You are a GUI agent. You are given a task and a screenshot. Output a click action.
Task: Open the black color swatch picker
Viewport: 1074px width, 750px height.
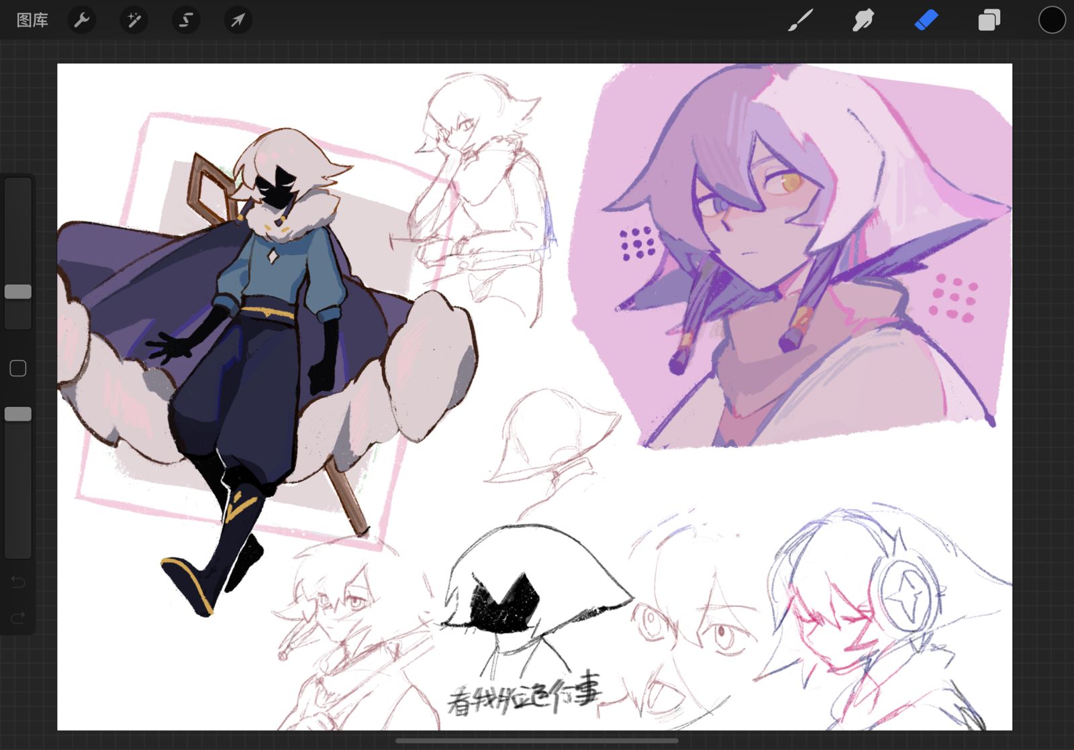pyautogui.click(x=1052, y=20)
